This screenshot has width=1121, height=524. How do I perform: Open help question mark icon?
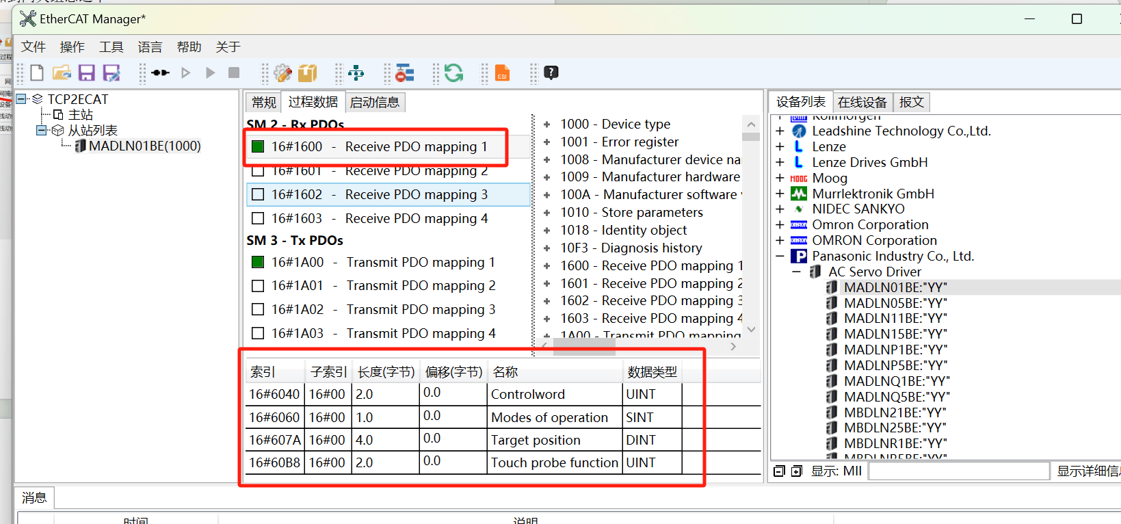point(551,73)
